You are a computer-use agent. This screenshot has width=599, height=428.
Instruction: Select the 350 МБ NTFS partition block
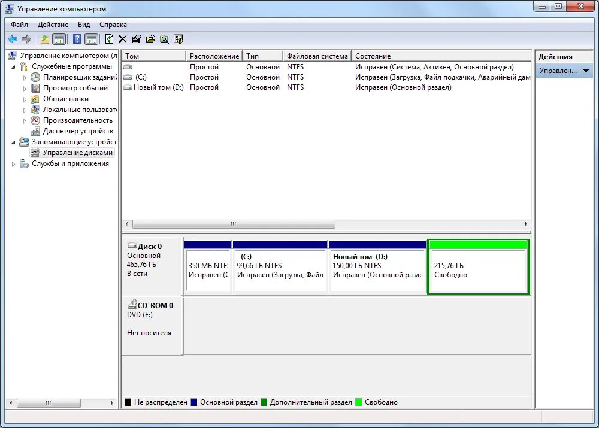click(x=208, y=266)
